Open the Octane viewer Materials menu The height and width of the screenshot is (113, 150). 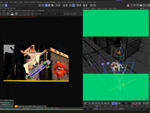coord(10,11)
